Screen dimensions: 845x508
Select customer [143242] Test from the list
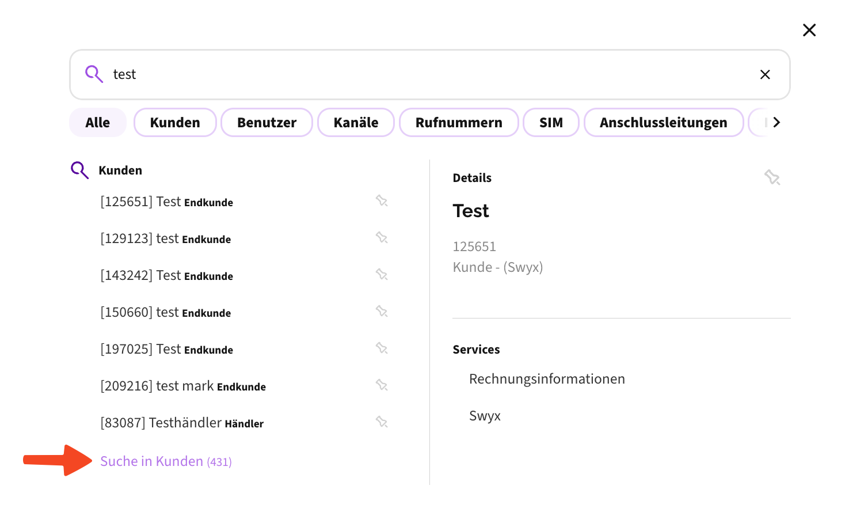tap(167, 275)
